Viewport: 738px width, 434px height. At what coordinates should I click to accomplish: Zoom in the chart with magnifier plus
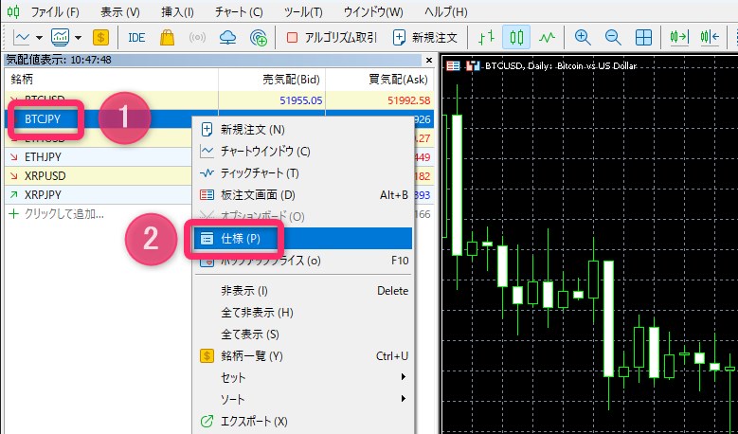583,38
